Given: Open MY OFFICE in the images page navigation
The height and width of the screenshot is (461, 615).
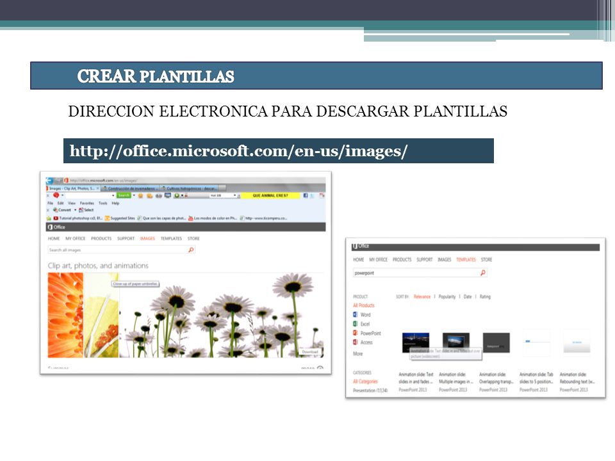Looking at the screenshot, I should coord(76,238).
